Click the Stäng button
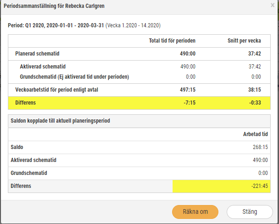 coord(250,212)
